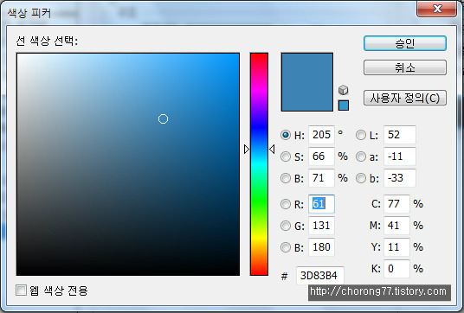Click the R field showing 61
Screen dimensions: 464x313
tap(321, 204)
